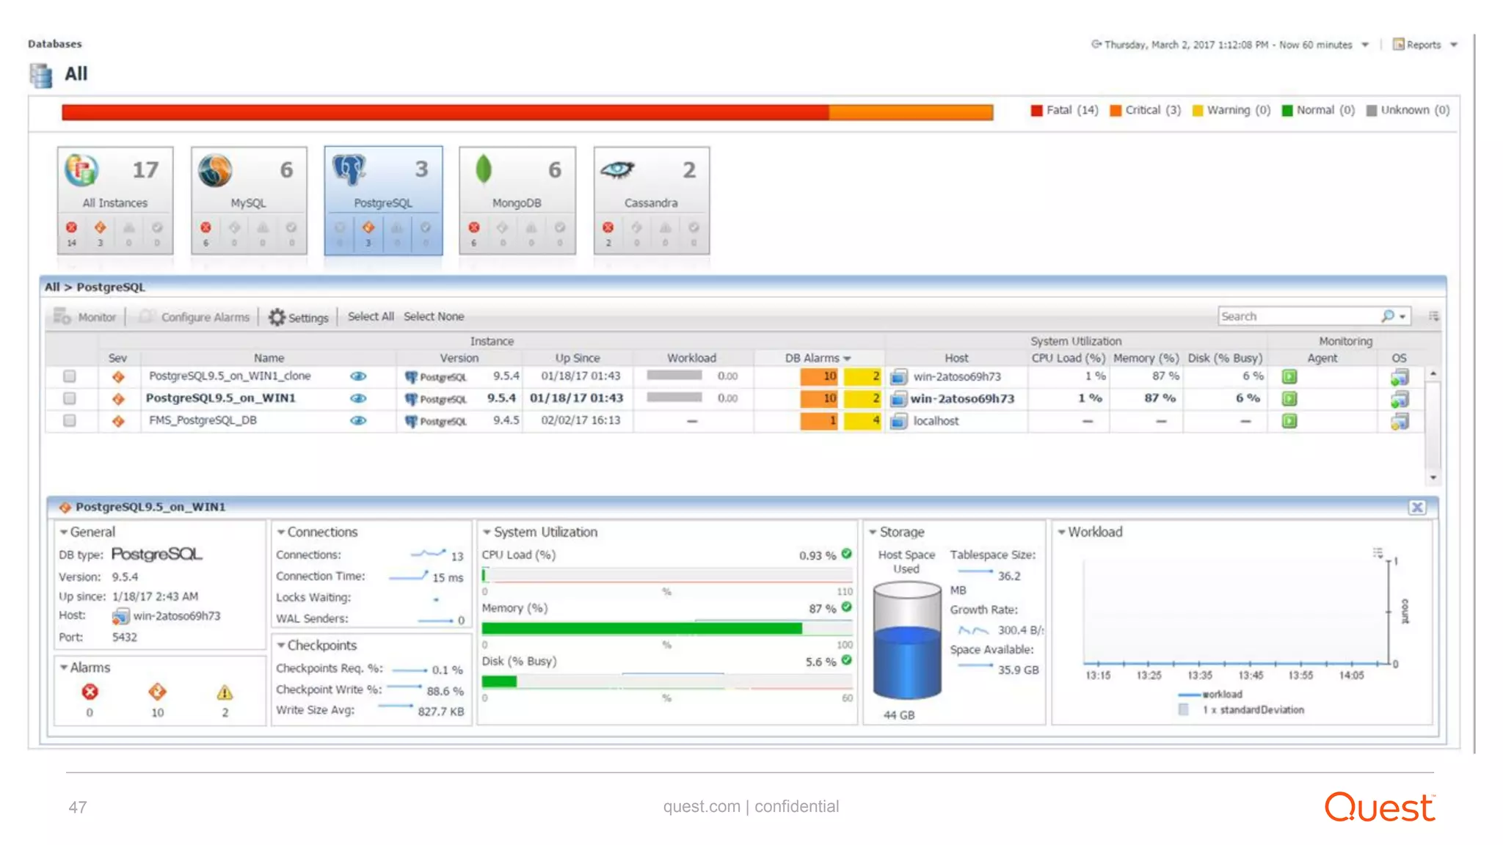Click the All Instances database icon
The height and width of the screenshot is (845, 1503).
pyautogui.click(x=81, y=169)
